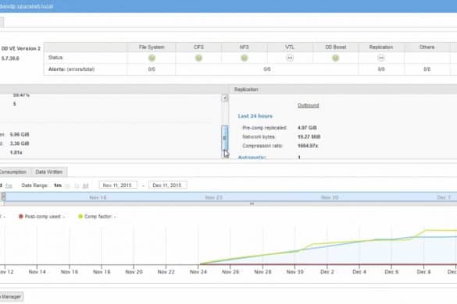457x304 pixels.
Task: Click the Replication alerts 0/0 cell
Action: click(381, 69)
